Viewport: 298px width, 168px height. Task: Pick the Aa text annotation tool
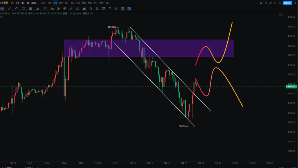pyautogui.click(x=52, y=9)
